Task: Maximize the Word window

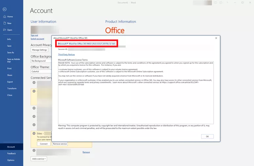Action: (x=243, y=3)
